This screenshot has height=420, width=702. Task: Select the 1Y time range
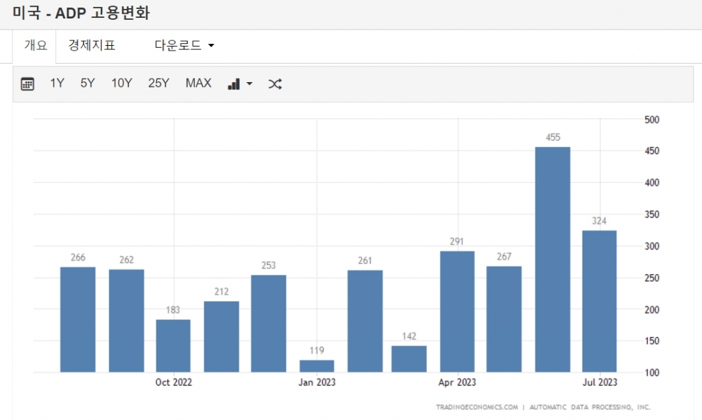click(57, 83)
